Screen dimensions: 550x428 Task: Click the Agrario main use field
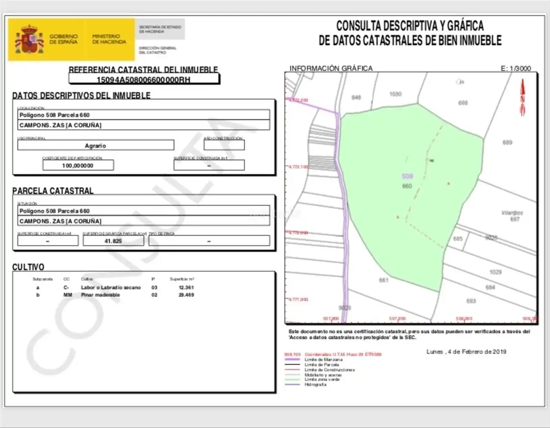click(x=95, y=146)
